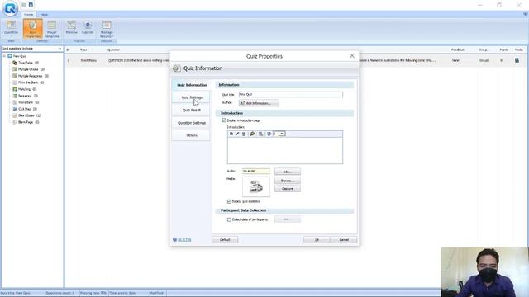Click the fifth icon in introduction editor toolbar
Viewport: 529px width, 297px height.
(261, 134)
